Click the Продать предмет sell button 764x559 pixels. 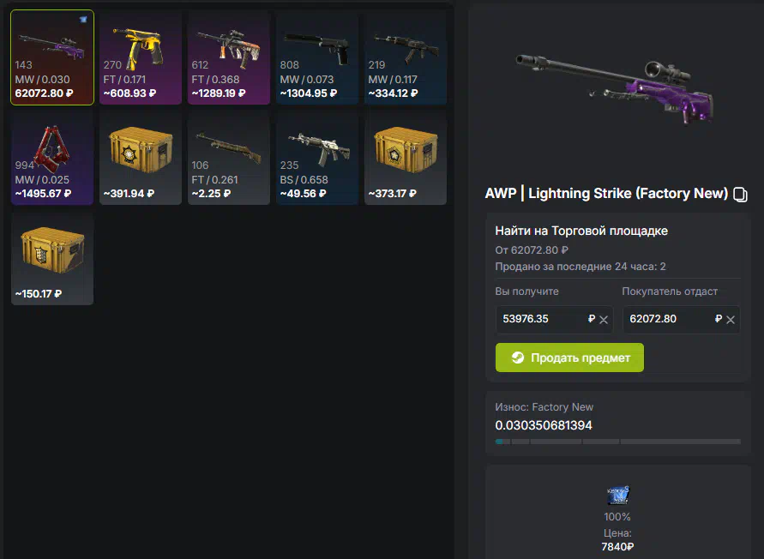[569, 358]
